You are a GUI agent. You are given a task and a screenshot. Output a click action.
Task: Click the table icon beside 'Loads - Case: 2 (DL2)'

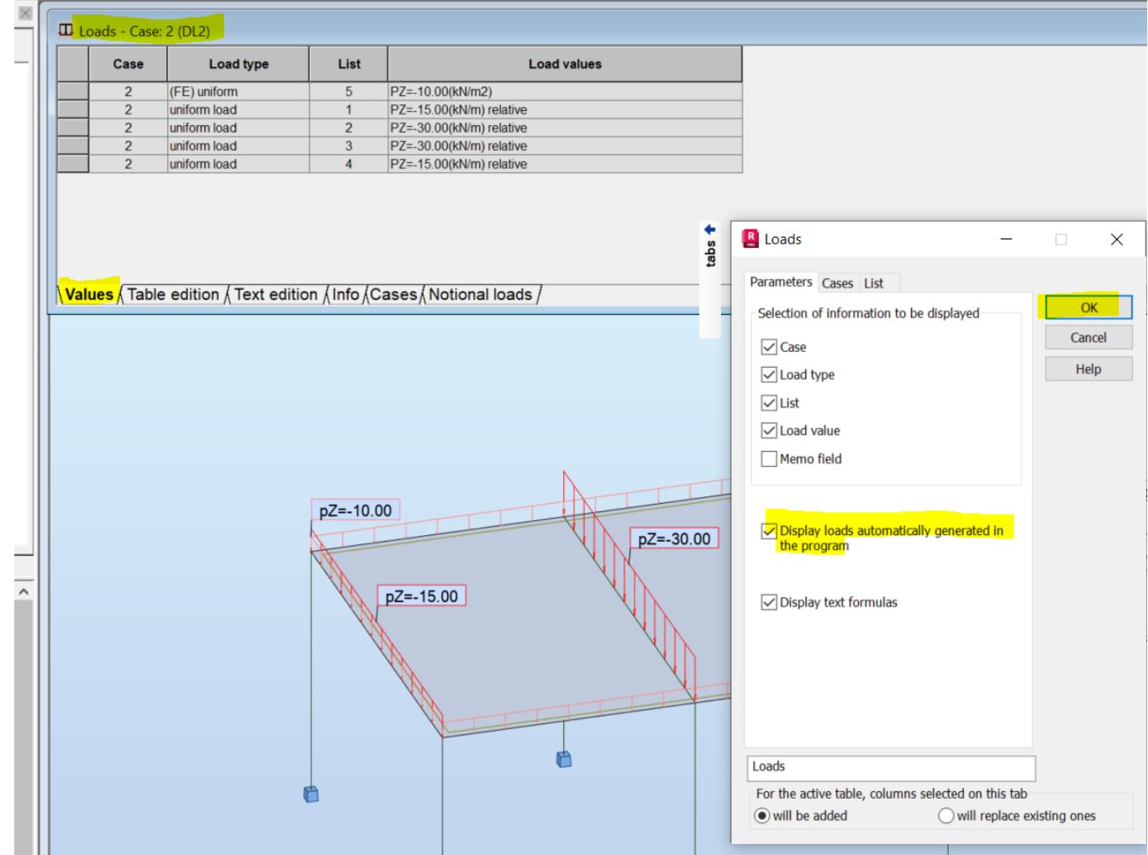tap(66, 29)
